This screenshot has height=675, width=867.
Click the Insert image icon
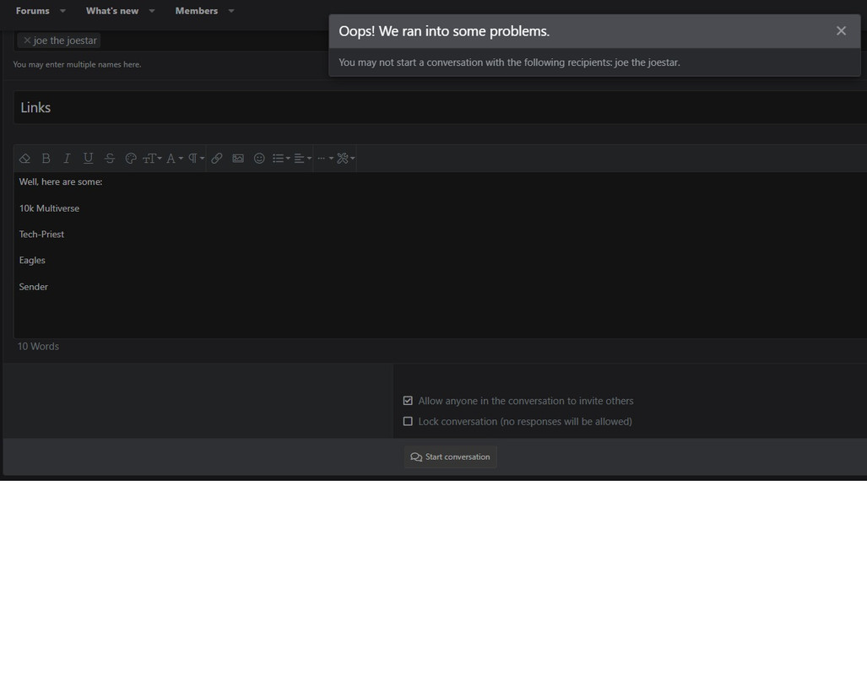(238, 159)
